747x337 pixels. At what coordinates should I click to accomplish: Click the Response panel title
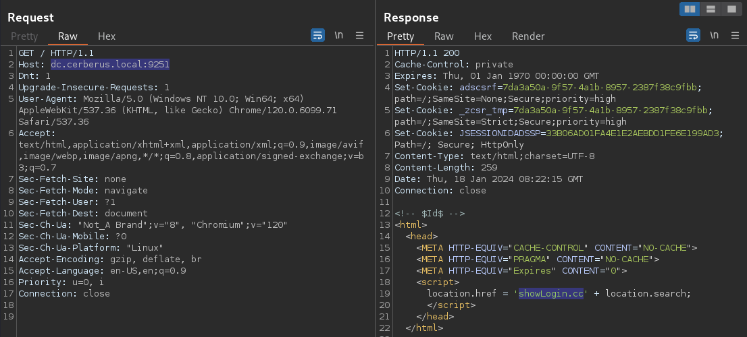411,18
